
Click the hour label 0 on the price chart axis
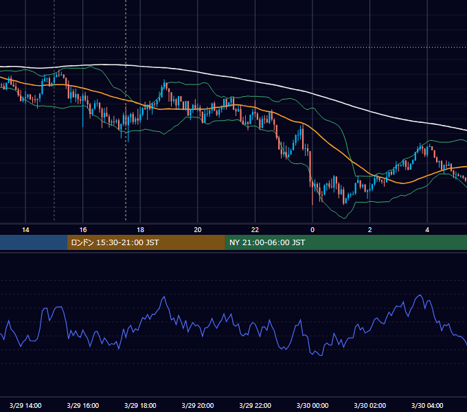click(x=312, y=230)
